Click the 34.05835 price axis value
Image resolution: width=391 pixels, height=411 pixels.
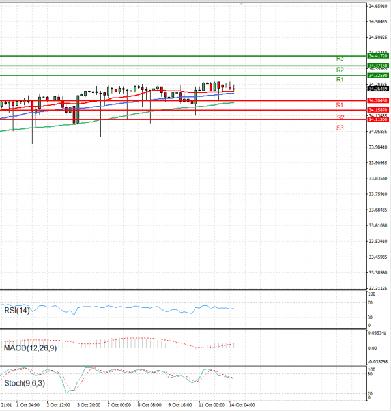pyautogui.click(x=378, y=132)
